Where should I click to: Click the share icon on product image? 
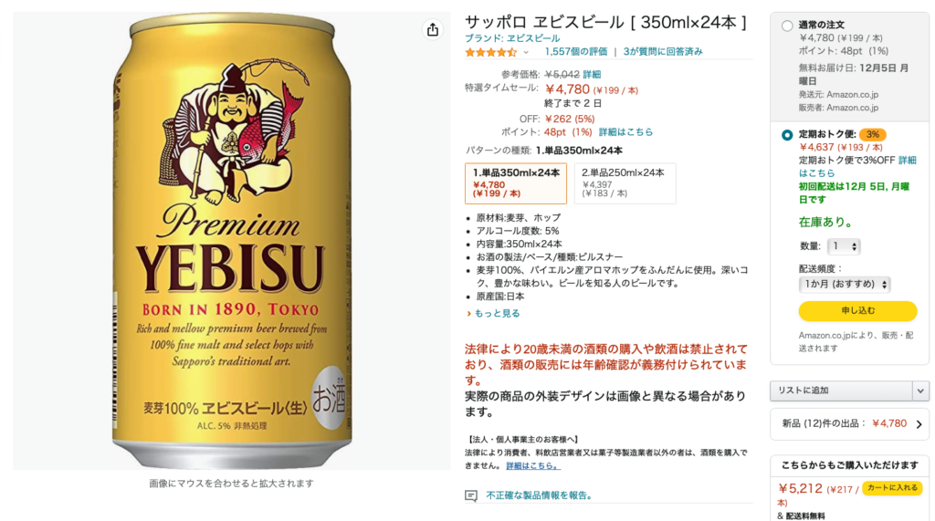432,30
